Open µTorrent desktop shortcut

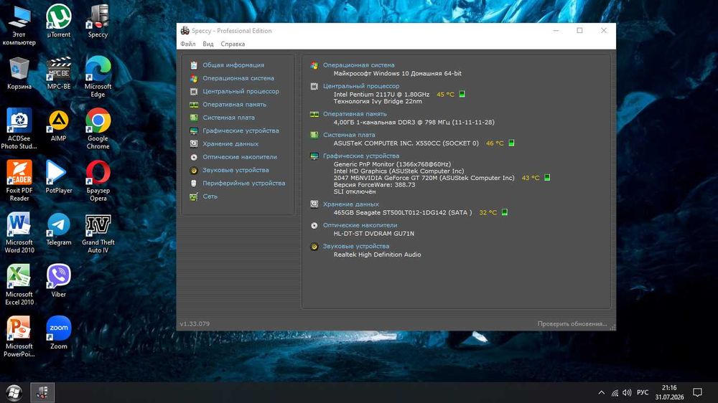pyautogui.click(x=59, y=22)
